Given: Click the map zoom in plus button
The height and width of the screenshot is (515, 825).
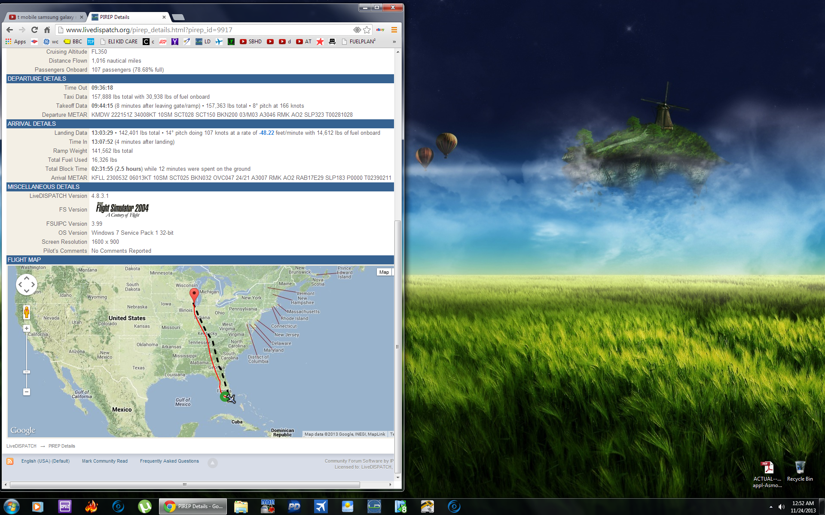Looking at the screenshot, I should point(27,328).
